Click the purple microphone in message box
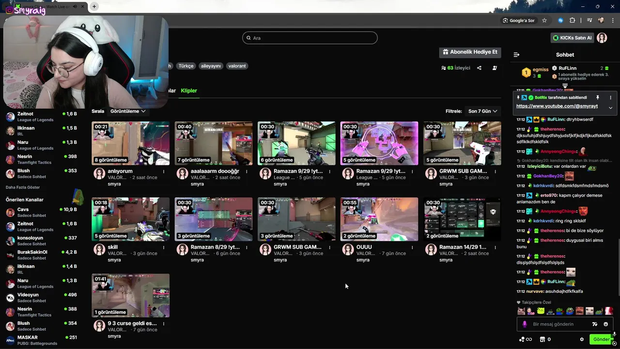Screen dimensions: 620x349 525,324
